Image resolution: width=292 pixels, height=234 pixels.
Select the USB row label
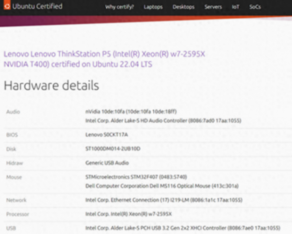11,228
